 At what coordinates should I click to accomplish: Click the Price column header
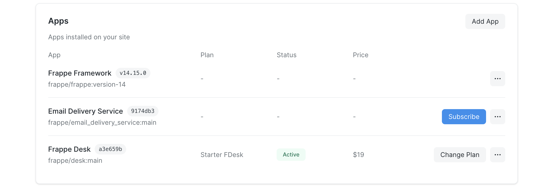[x=360, y=55]
